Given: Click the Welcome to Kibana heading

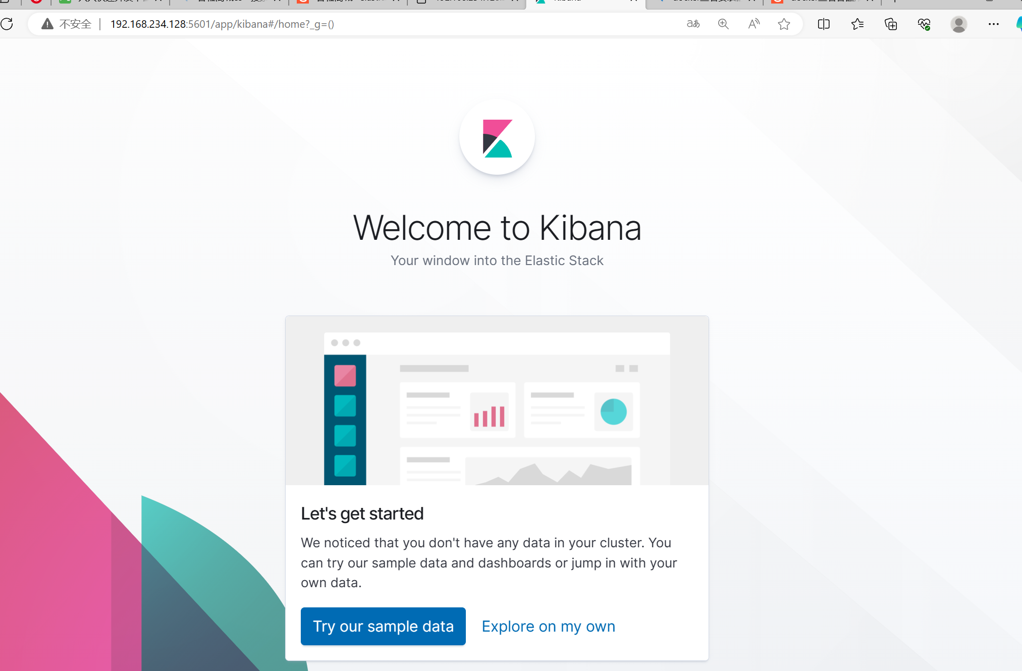Looking at the screenshot, I should (x=497, y=228).
